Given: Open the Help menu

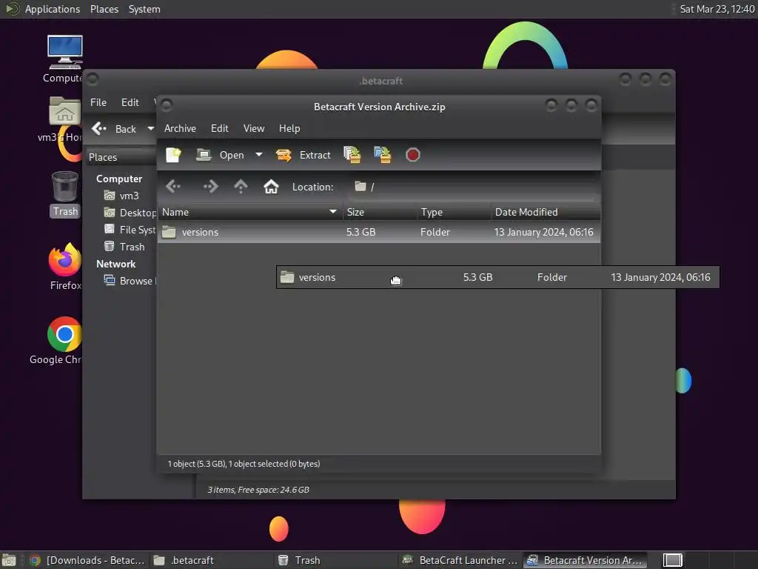Looking at the screenshot, I should click(289, 128).
